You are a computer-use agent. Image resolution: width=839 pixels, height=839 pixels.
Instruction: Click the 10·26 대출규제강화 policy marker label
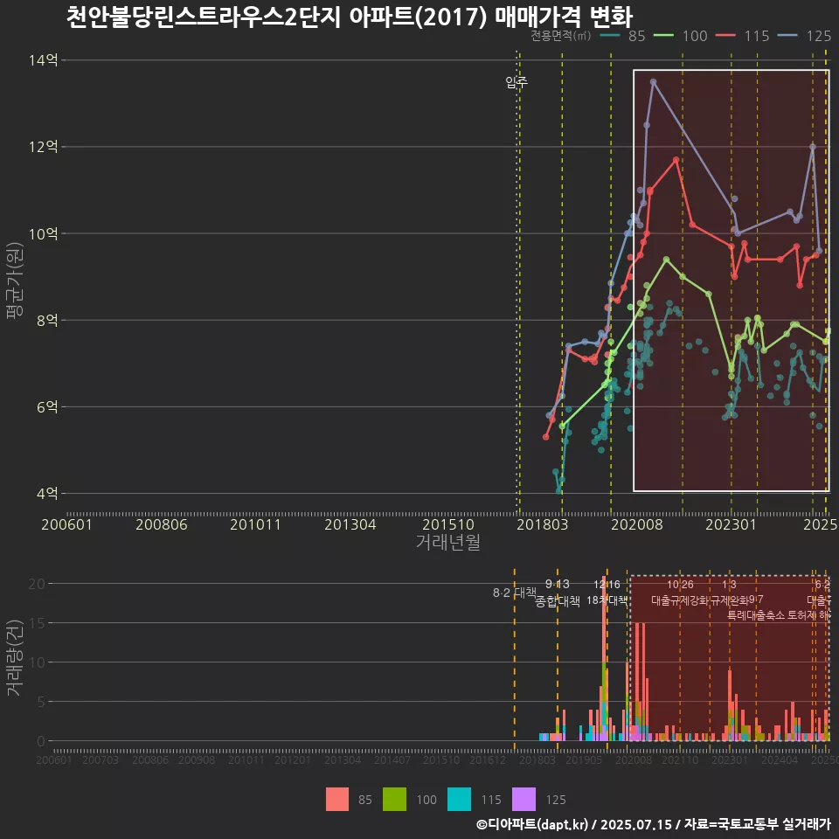(x=680, y=593)
